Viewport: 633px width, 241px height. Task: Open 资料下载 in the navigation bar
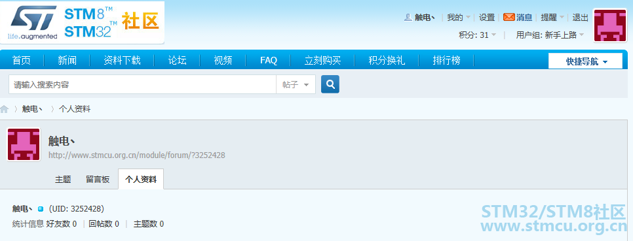click(122, 61)
